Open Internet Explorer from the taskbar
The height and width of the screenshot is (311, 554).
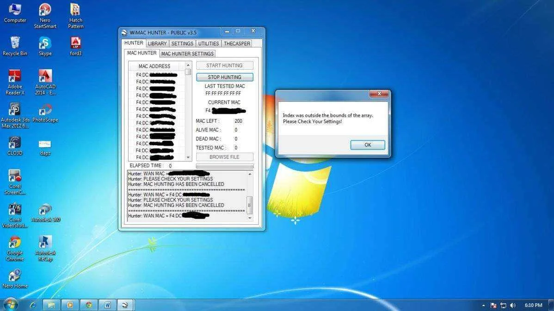[x=33, y=305]
